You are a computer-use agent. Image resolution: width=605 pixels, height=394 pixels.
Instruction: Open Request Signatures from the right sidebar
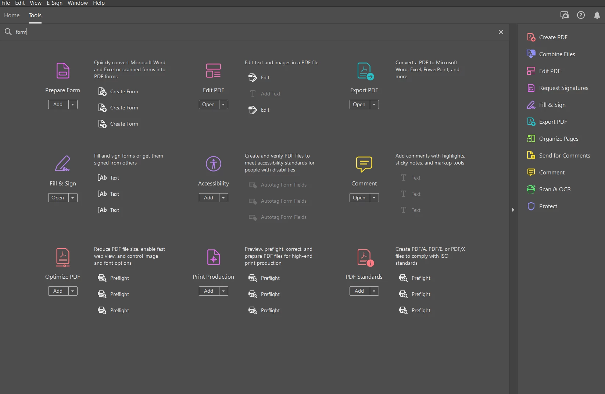[x=558, y=88]
